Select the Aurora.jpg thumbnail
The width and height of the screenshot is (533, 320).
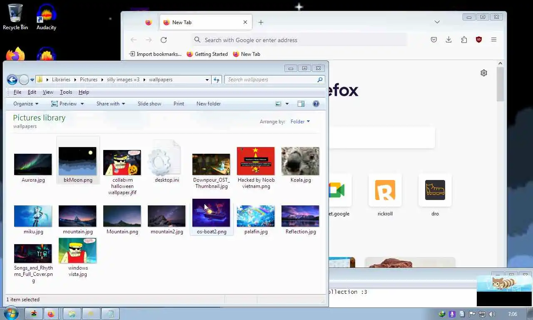coord(33,164)
